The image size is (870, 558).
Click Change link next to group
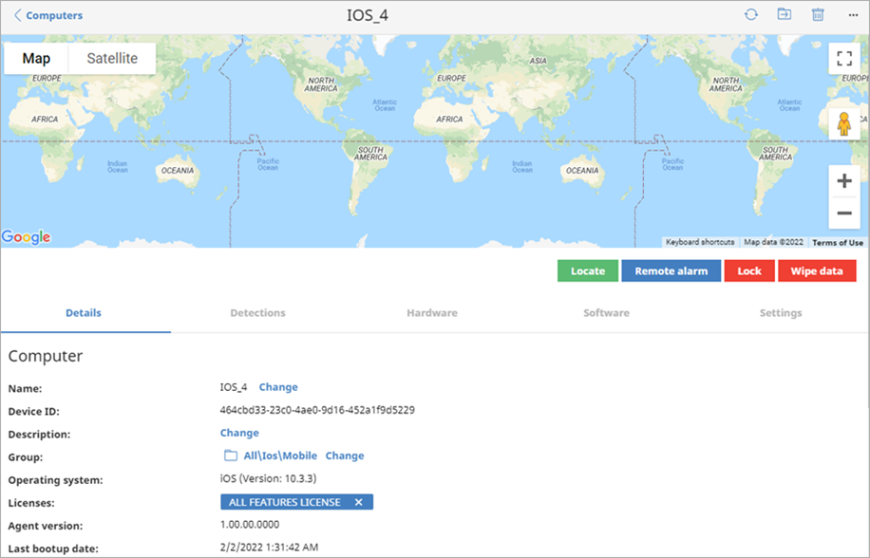pyautogui.click(x=345, y=456)
